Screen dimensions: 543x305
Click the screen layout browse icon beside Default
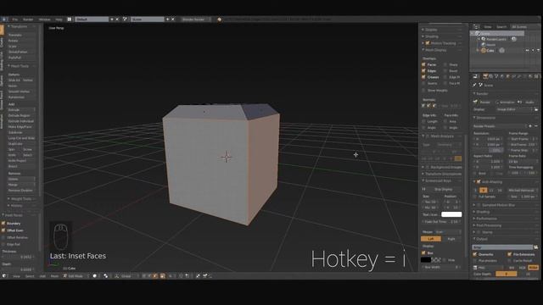70,19
